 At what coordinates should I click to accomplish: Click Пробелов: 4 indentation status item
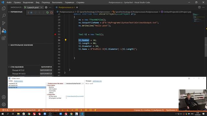click(171, 110)
